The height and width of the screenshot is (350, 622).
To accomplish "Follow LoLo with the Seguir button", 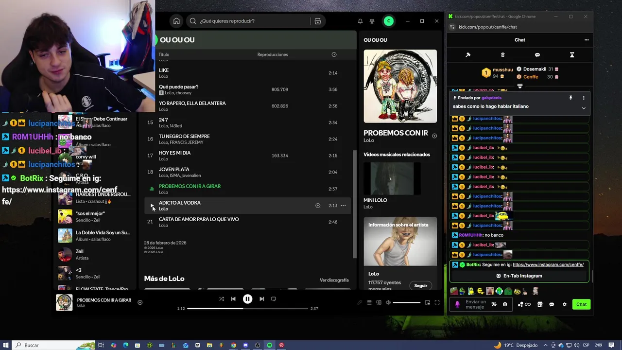I will coord(420,286).
